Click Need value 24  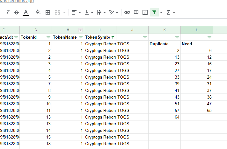tap(197, 77)
